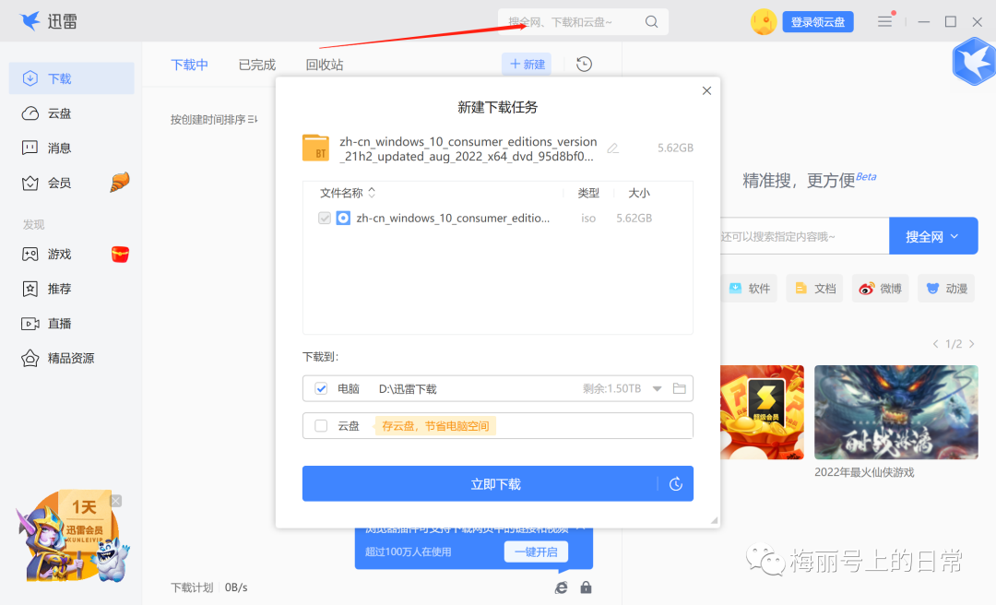The image size is (996, 605).
Task: Click 下载计划 in the status bar
Action: (192, 587)
